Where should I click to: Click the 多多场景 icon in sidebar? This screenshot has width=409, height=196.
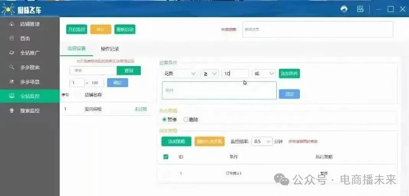[x=12, y=82]
